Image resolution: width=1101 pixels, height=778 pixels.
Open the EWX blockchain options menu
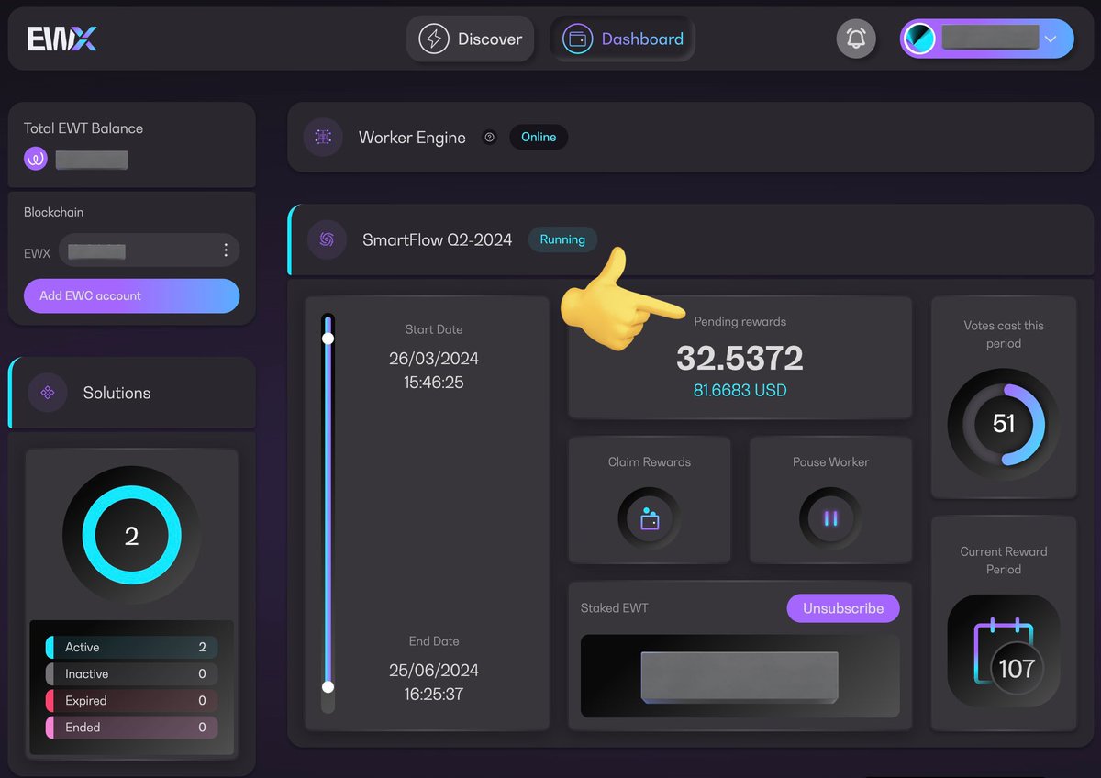point(225,250)
